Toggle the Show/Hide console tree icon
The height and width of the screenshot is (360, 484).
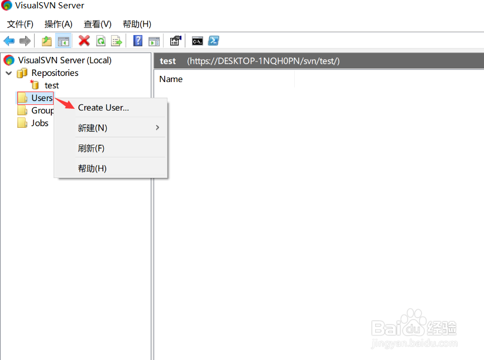tap(63, 41)
